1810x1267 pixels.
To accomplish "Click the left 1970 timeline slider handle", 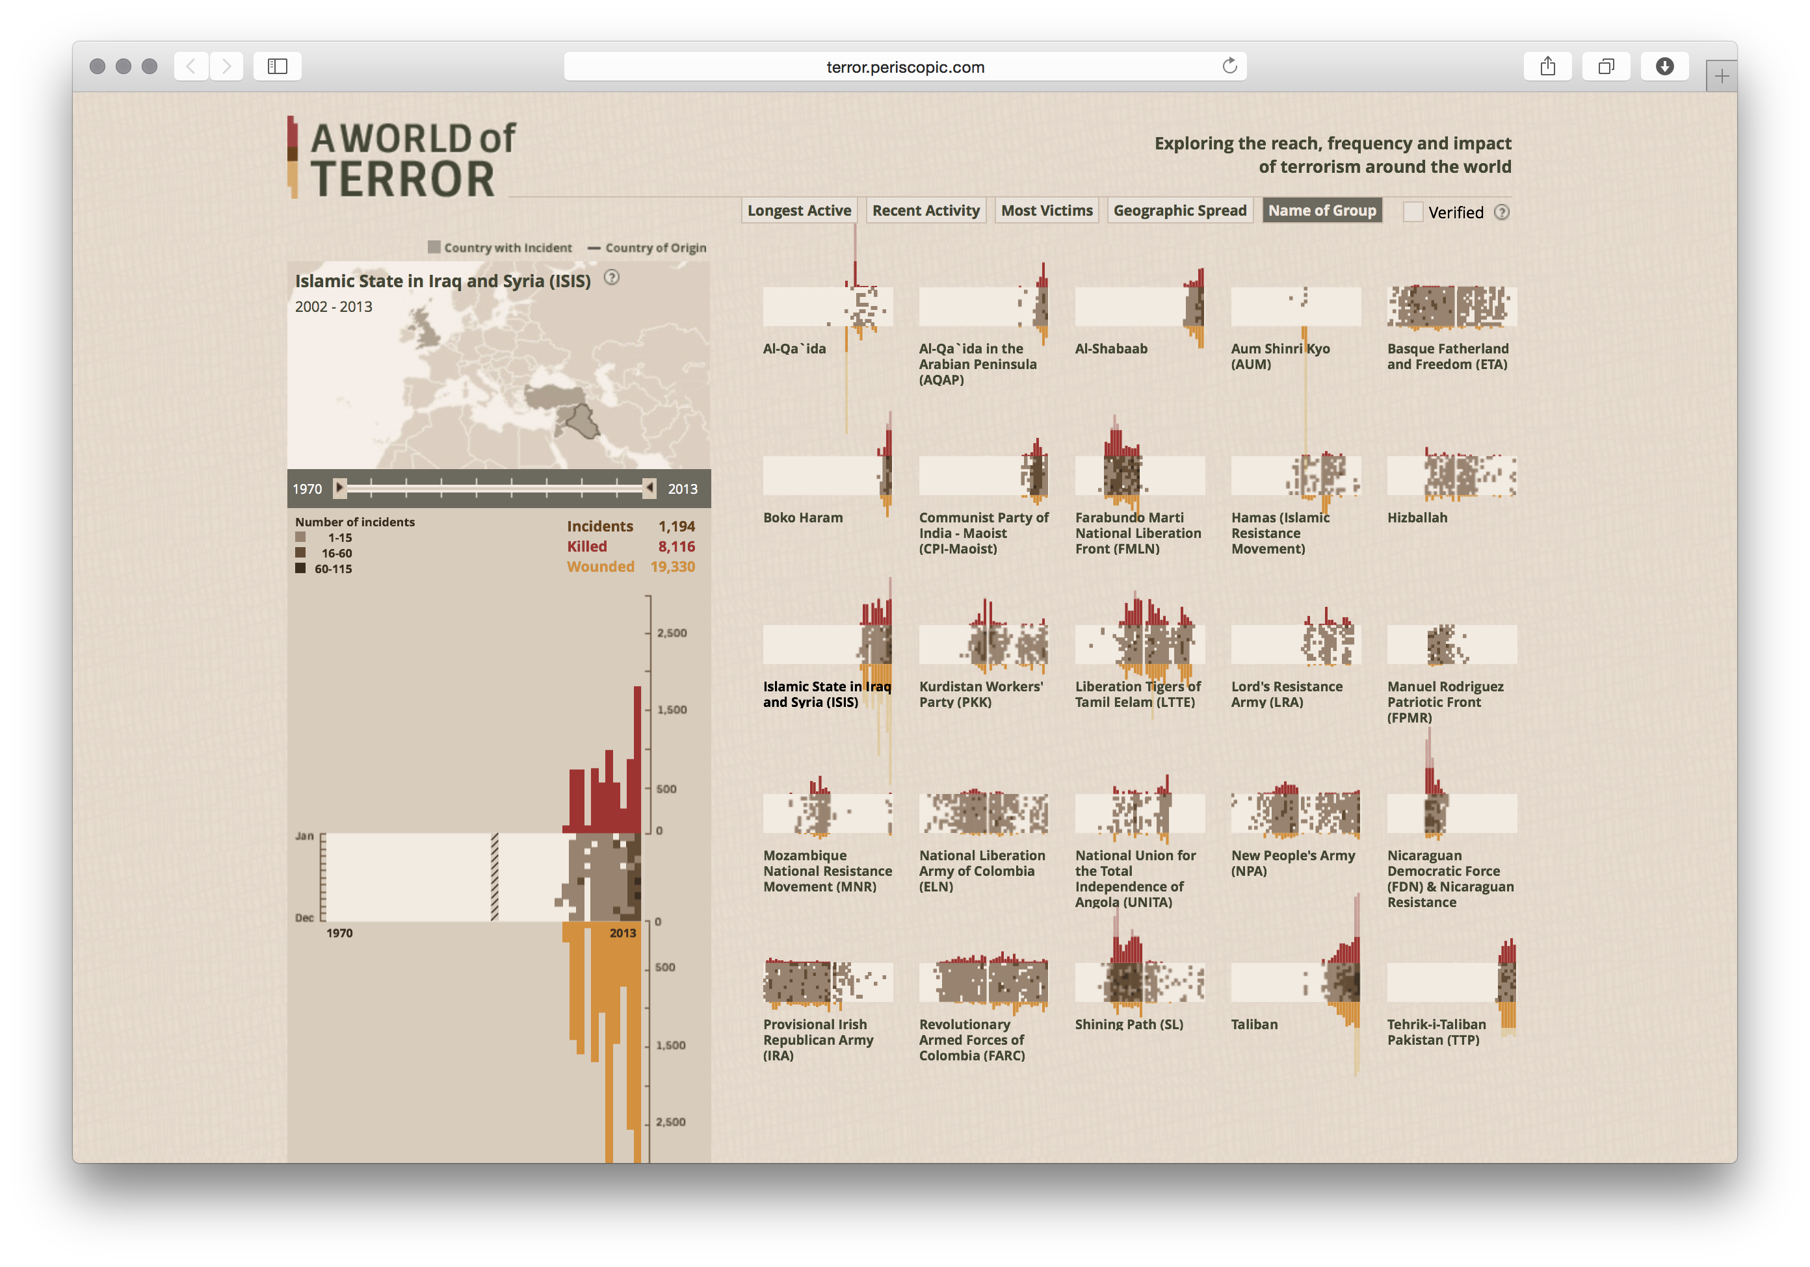I will 340,489.
